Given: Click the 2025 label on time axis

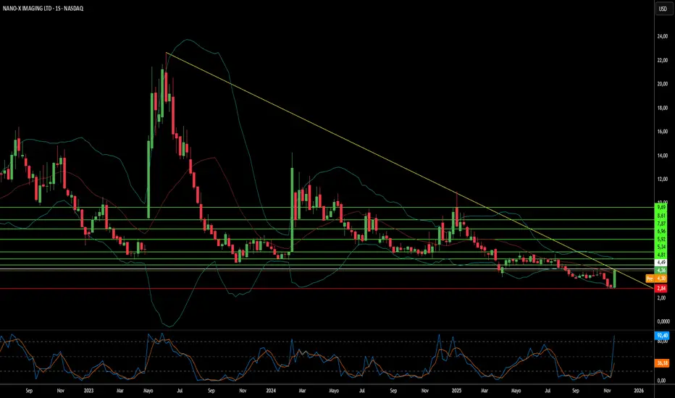Looking at the screenshot, I should [x=456, y=391].
